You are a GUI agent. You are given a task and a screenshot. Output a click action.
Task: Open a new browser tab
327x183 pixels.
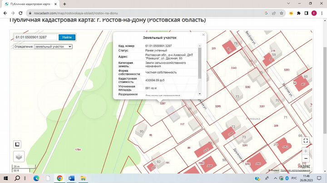pos(64,4)
